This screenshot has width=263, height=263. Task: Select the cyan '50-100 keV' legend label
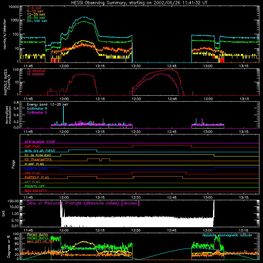(x=37, y=21)
